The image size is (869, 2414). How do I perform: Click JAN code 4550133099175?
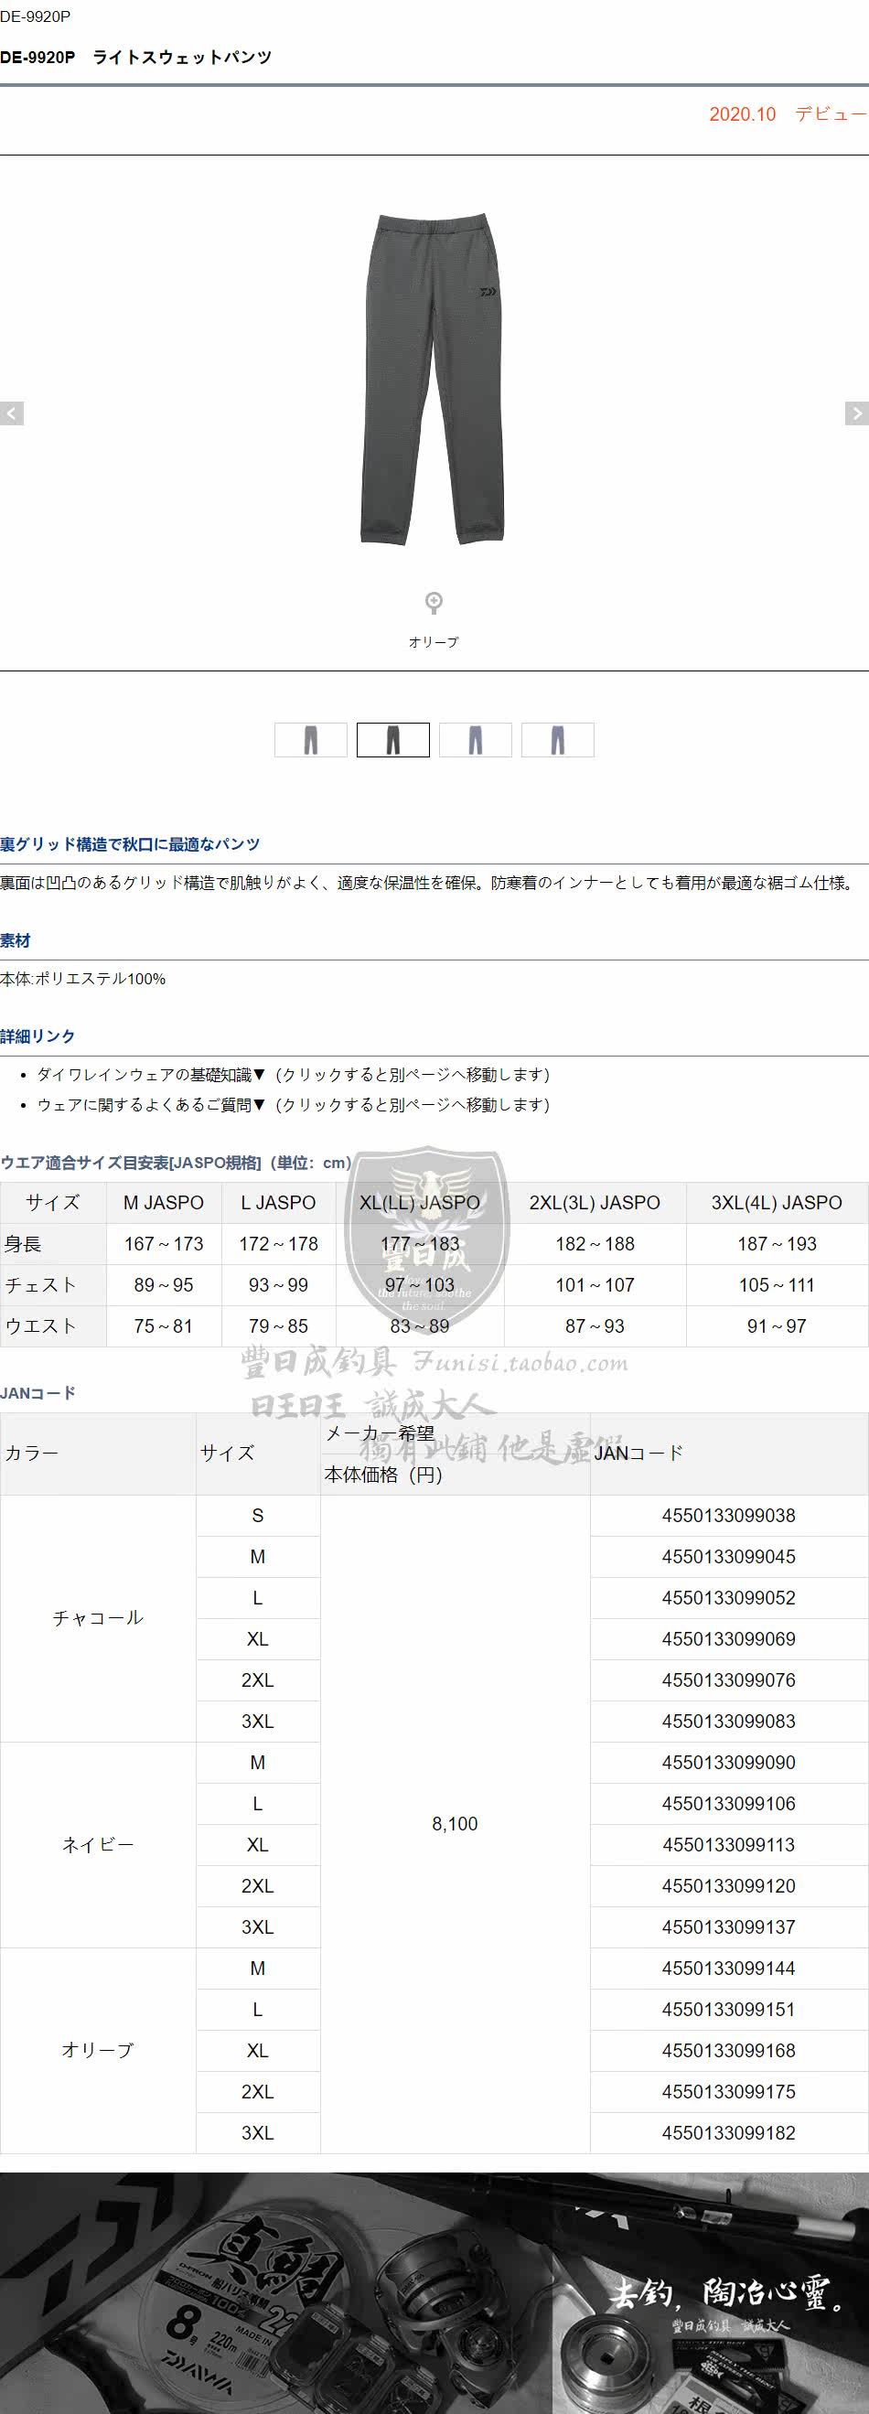729,2093
